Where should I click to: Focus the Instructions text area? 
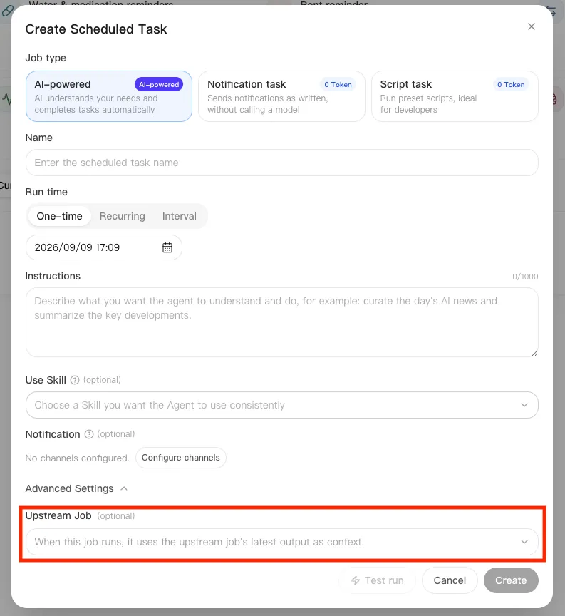(x=281, y=322)
